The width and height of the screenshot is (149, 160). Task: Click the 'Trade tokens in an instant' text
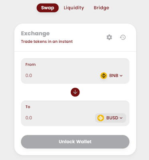[x=47, y=42]
